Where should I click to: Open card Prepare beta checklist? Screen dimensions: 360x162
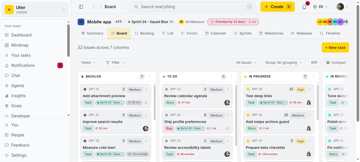click(x=265, y=148)
